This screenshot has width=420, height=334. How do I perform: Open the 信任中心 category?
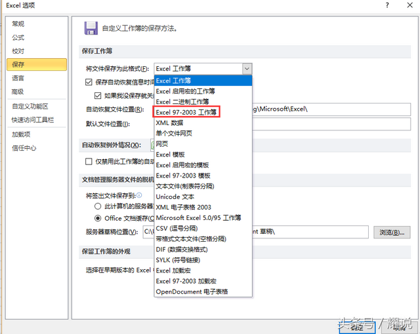tap(37, 148)
